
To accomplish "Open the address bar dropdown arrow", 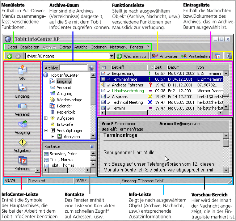I will coord(111,56).
